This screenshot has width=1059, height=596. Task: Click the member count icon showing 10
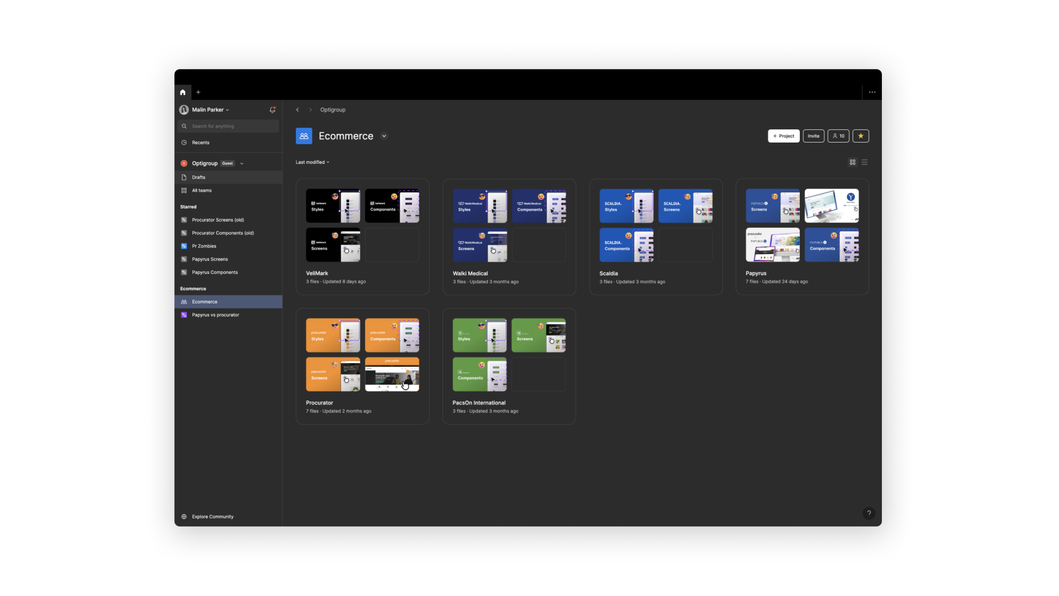[839, 136]
